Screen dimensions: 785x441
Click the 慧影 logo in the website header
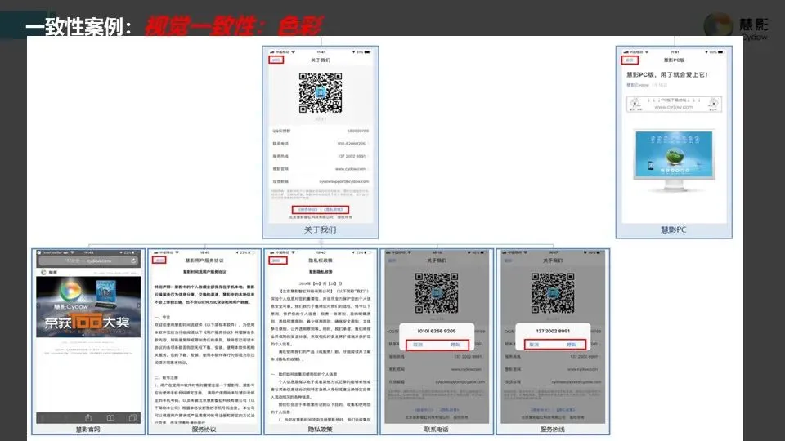(x=49, y=273)
